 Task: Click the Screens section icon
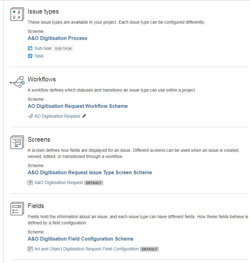(17, 142)
